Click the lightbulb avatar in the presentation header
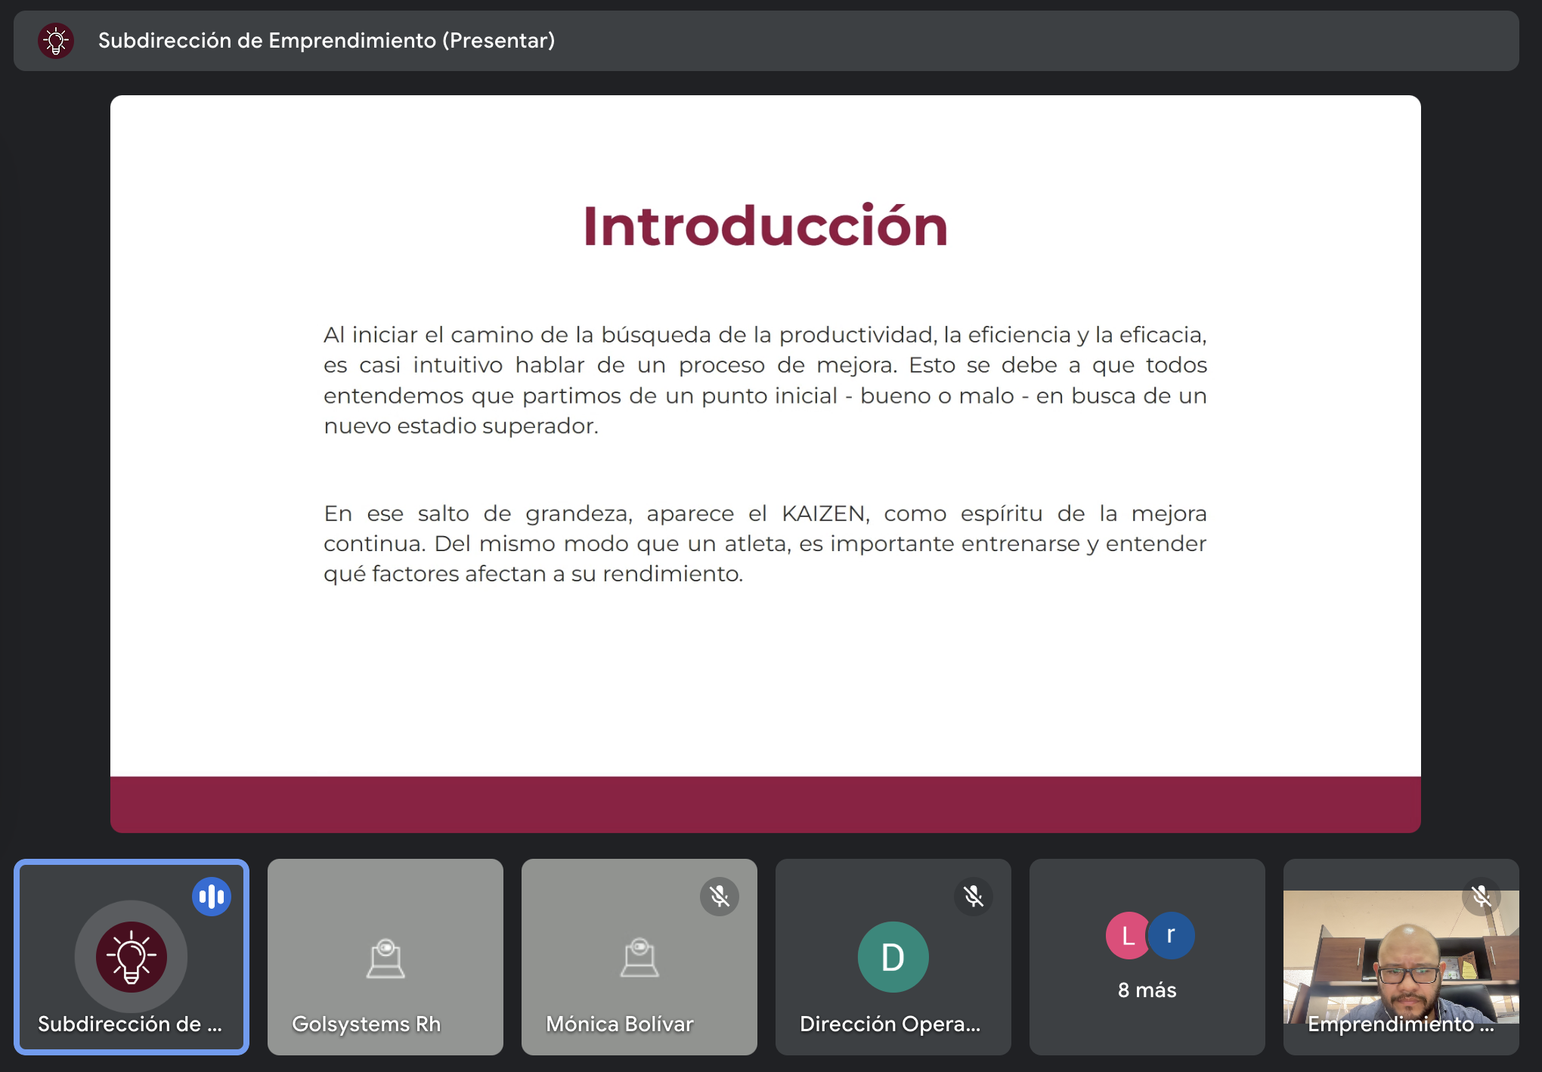The height and width of the screenshot is (1072, 1542). 56,41
